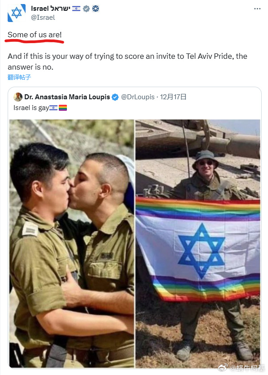Click the Israel account profile avatar

[17, 13]
